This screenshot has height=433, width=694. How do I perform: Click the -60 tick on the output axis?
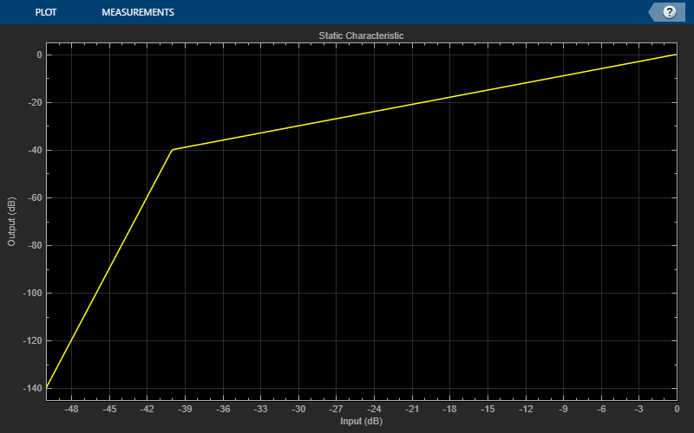(x=35, y=198)
